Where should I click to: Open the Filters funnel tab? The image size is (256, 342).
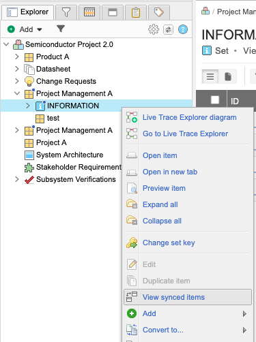pyautogui.click(x=66, y=12)
